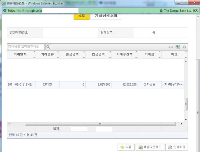Open the 계좌상세조회 tab
The width and height of the screenshot is (200, 152).
(106, 16)
